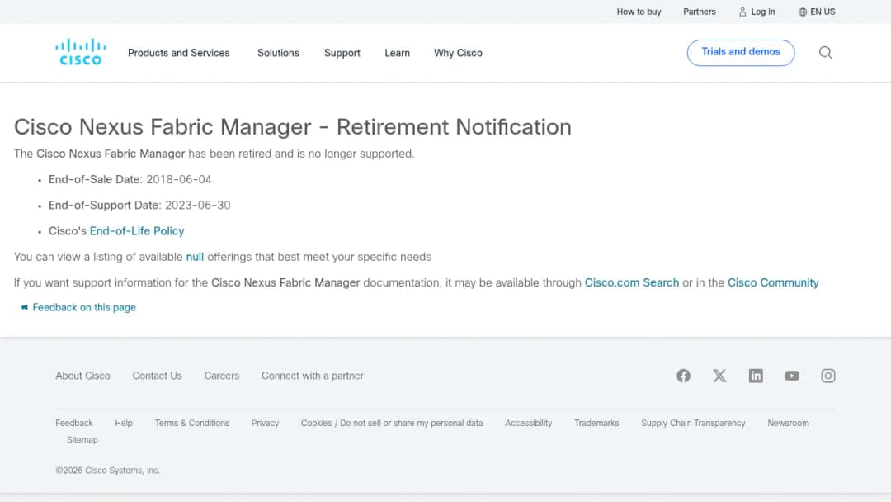
Task: Open Cisco's YouTube icon
Action: click(791, 376)
